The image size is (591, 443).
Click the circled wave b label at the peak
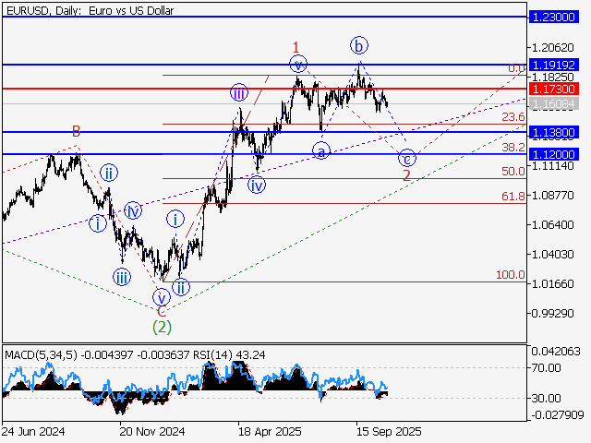tap(359, 45)
